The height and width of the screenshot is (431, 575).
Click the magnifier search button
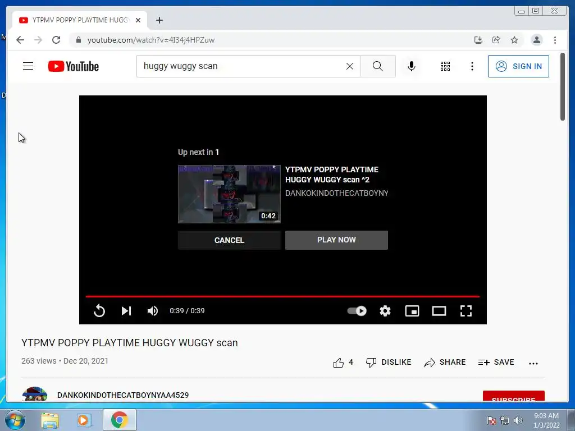[x=378, y=66]
